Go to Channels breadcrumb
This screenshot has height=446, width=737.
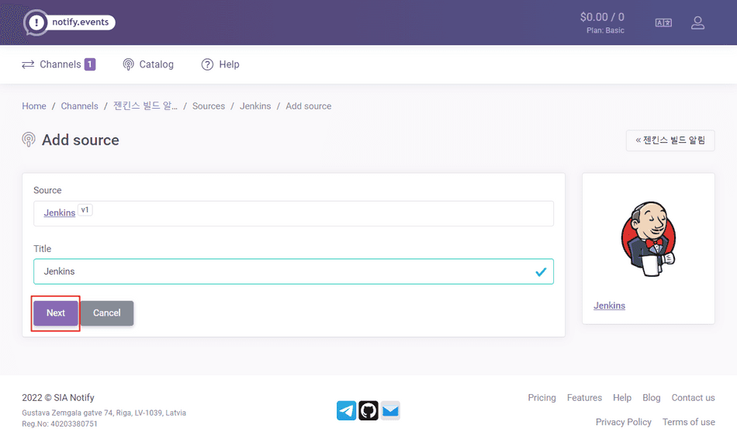pyautogui.click(x=79, y=106)
